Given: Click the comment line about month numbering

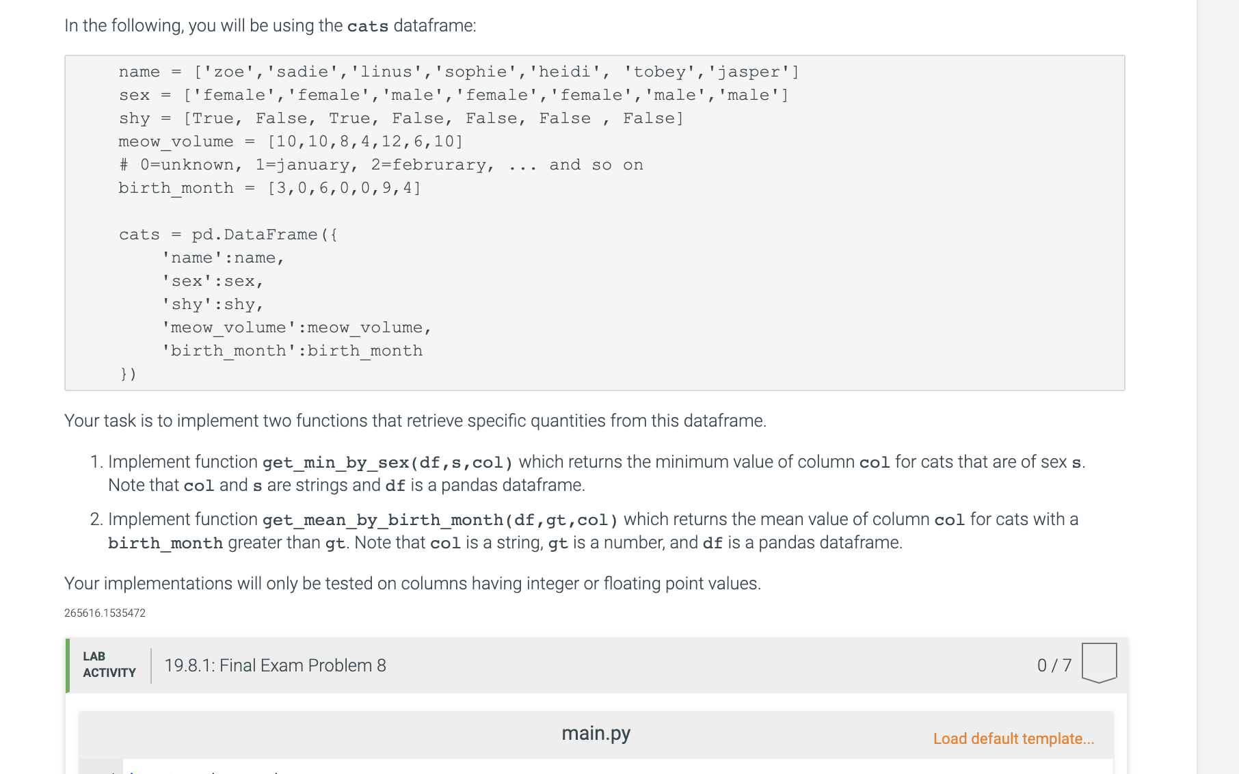Looking at the screenshot, I should (380, 164).
